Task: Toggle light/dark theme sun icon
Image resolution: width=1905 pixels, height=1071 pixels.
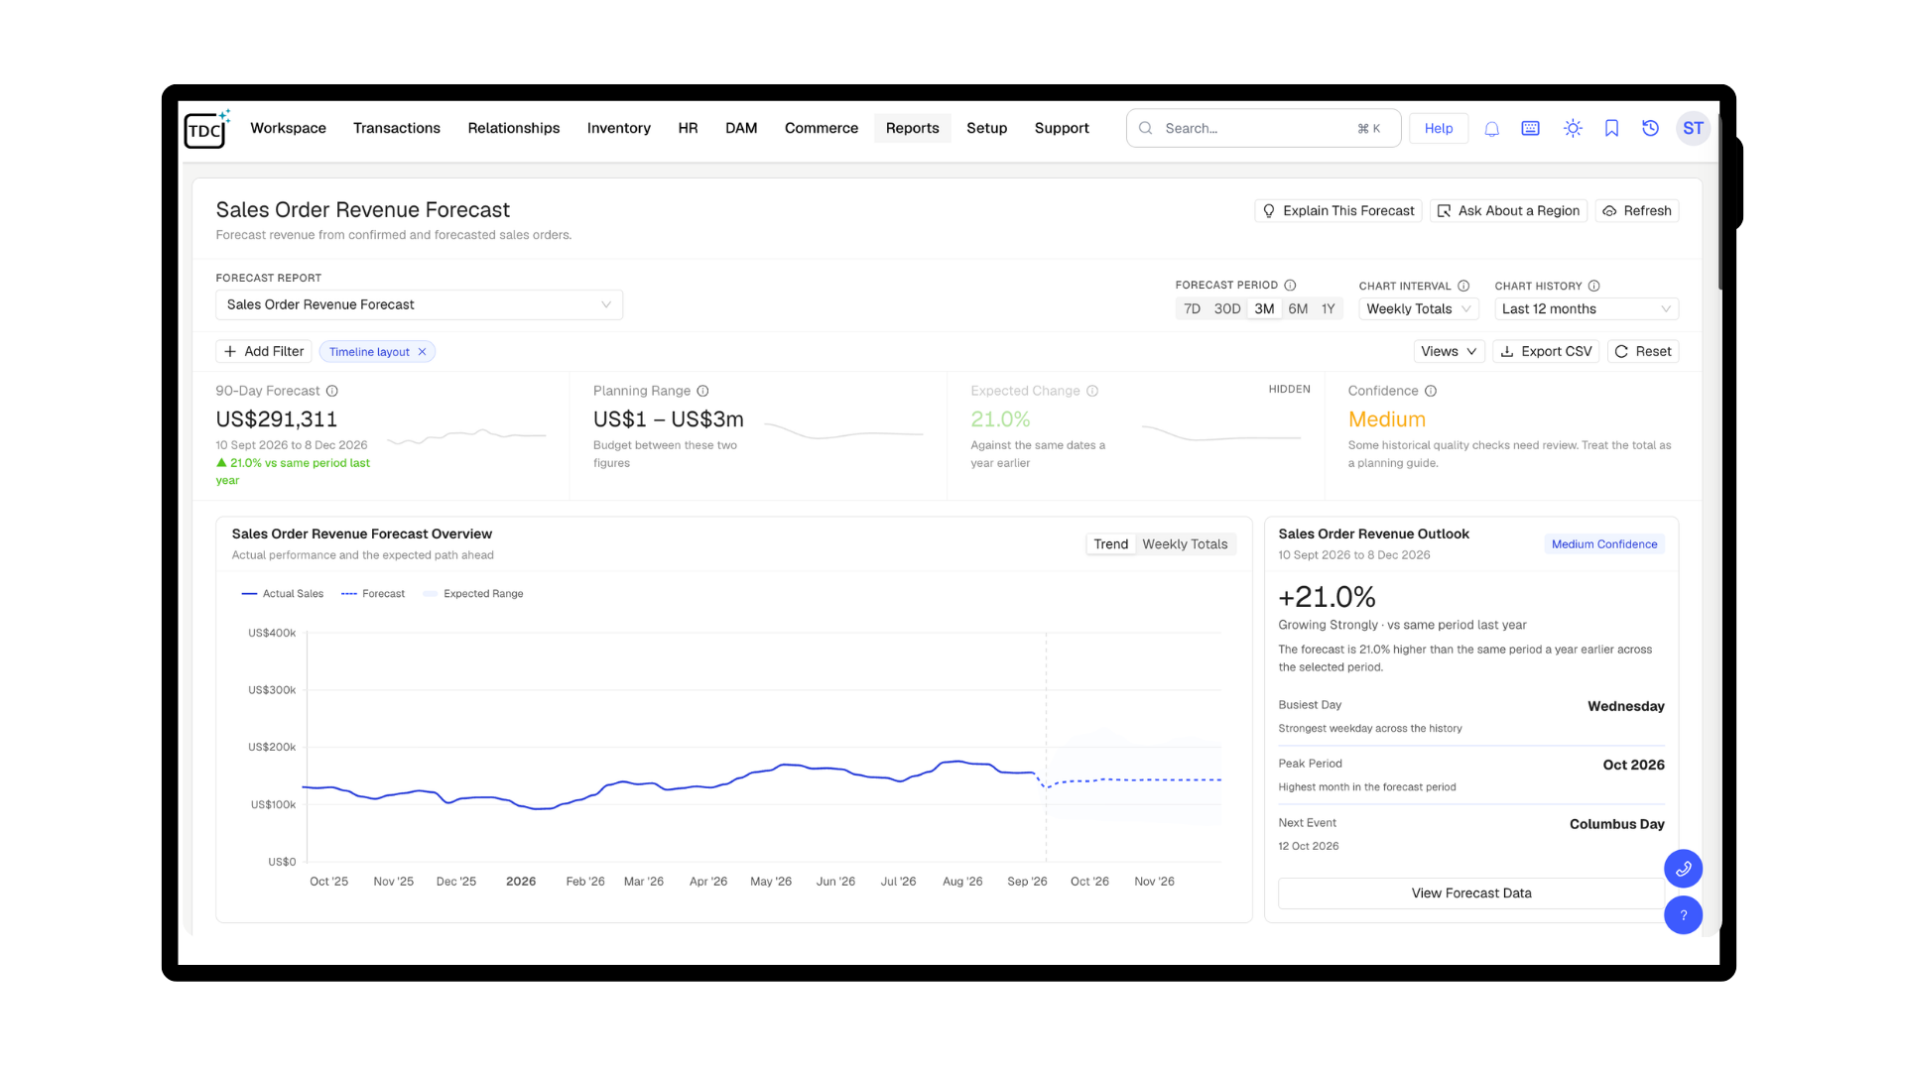Action: pyautogui.click(x=1573, y=129)
